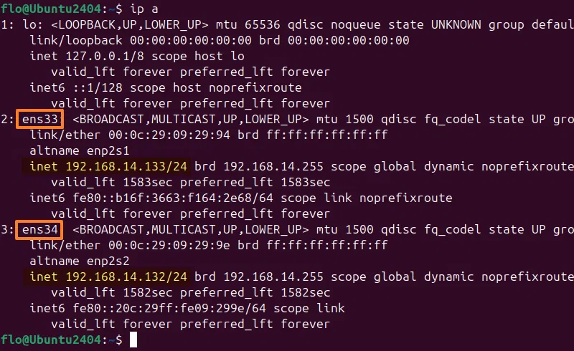Click the loopback IPv6 address ::1/128
The width and height of the screenshot is (574, 351).
98,87
